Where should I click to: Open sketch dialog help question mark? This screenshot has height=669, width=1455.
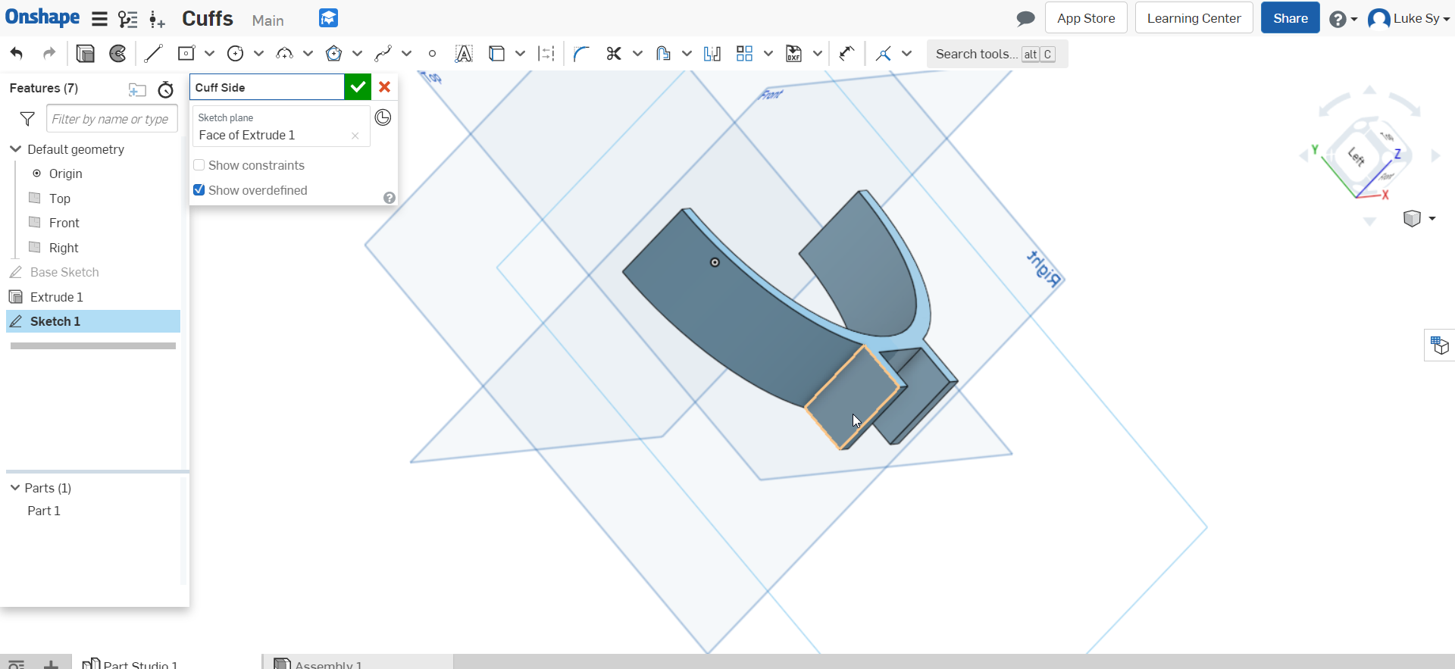point(390,198)
